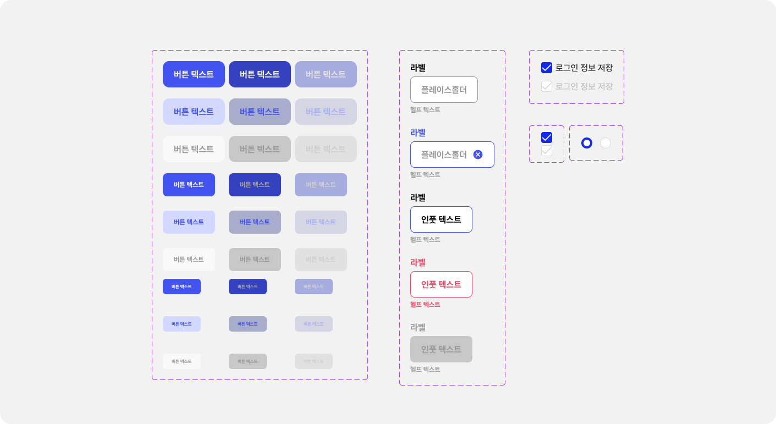Click medium-size medium-gray button

point(255,260)
